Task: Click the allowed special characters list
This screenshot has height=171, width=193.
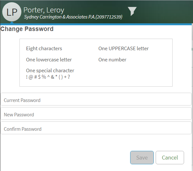Action: [x=48, y=77]
